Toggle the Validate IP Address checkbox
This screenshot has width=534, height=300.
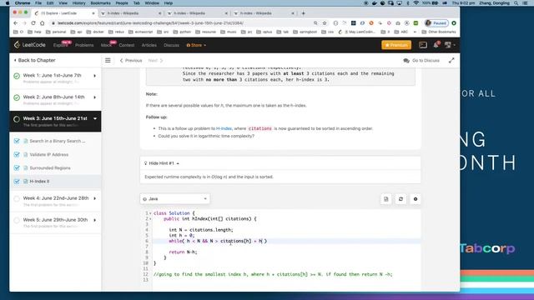pyautogui.click(x=17, y=154)
